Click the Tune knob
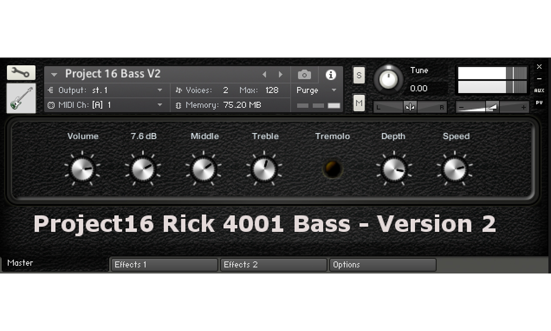 [388, 79]
